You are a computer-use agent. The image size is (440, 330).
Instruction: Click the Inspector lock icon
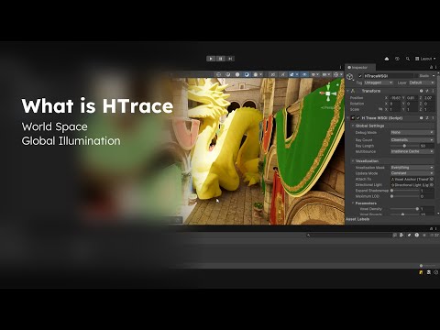[x=431, y=67]
